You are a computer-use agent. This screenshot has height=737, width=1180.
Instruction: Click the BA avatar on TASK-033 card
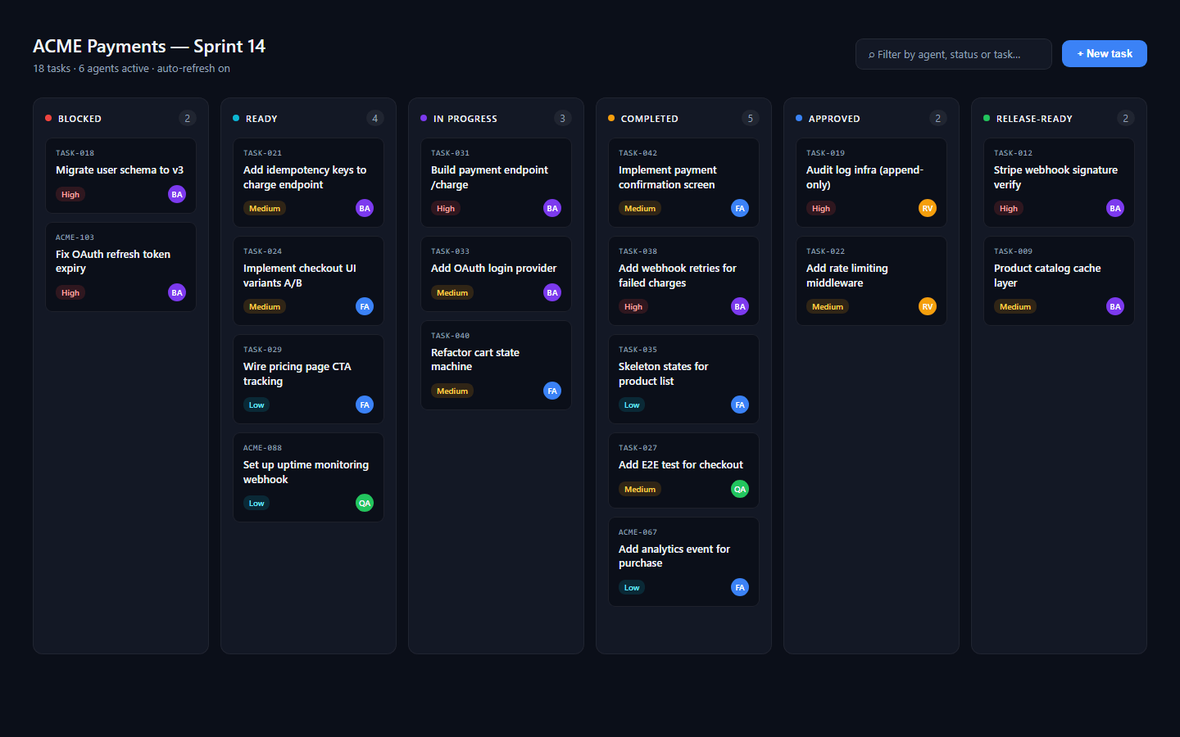[552, 292]
